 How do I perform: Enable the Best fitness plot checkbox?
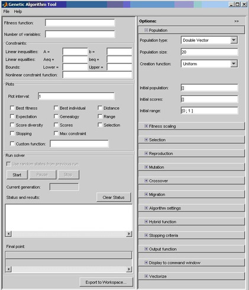(x=12, y=108)
